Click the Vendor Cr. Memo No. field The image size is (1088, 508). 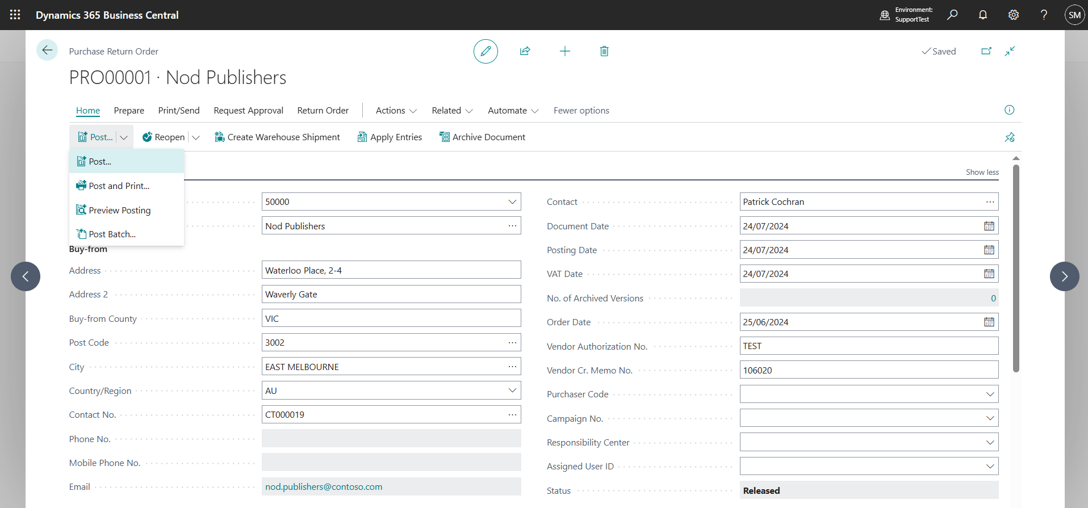tap(869, 370)
